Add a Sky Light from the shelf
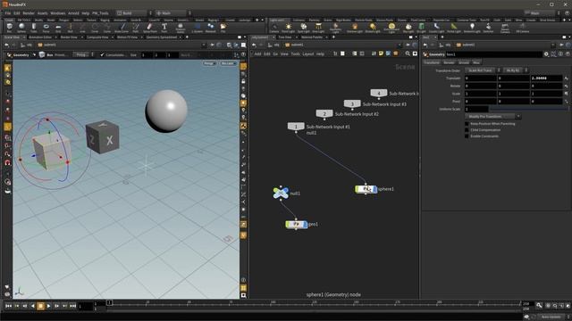 pos(408,28)
